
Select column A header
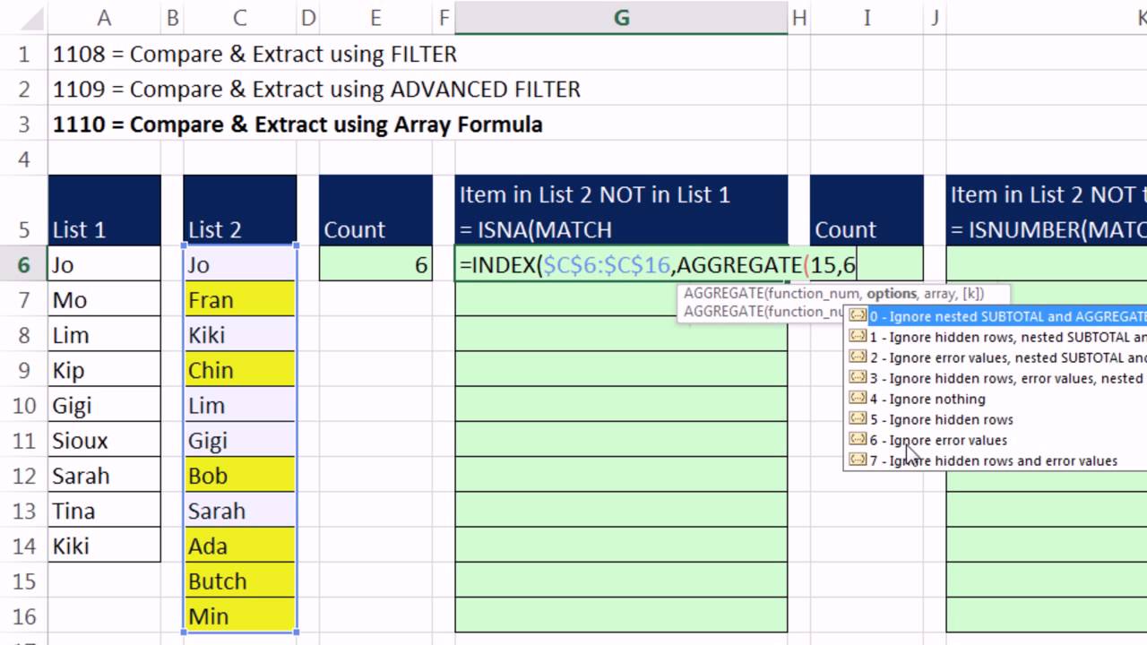pos(104,17)
